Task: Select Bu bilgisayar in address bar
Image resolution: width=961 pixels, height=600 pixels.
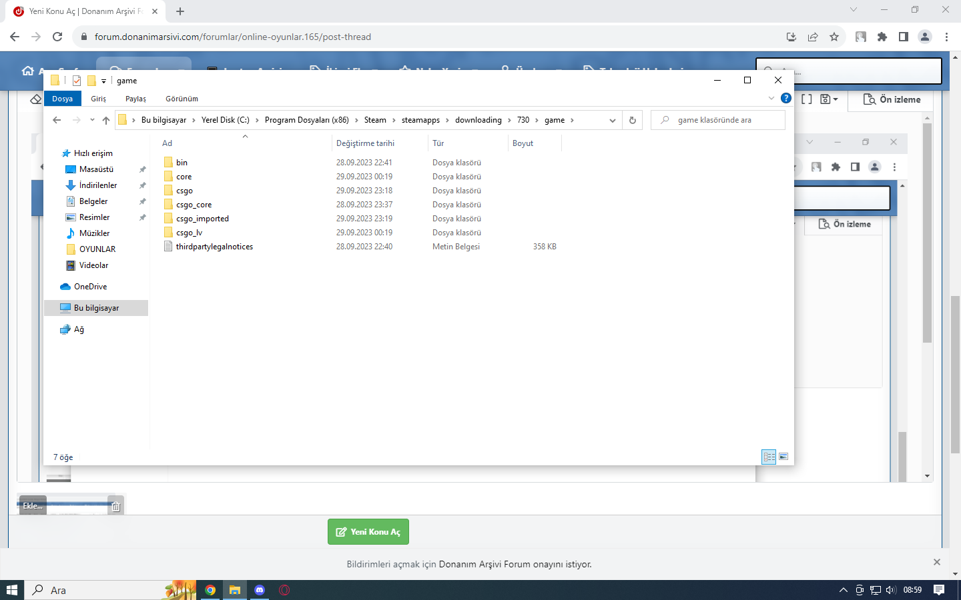Action: tap(164, 120)
